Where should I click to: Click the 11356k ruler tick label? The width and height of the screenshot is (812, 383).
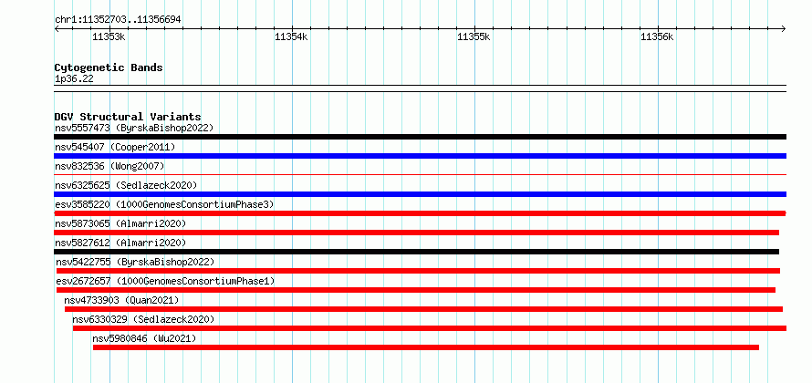[x=657, y=36]
